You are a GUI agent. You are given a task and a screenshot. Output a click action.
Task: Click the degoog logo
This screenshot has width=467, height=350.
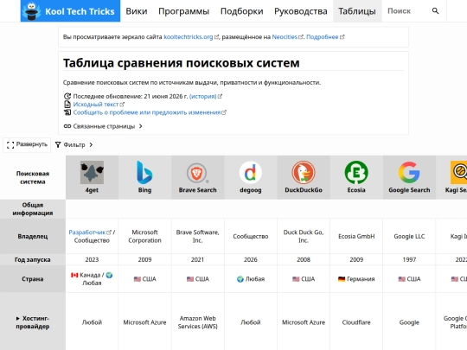251,172
